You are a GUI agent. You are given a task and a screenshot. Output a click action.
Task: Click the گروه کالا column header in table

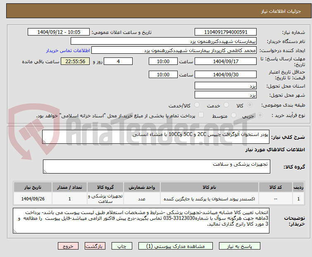pyautogui.click(x=105, y=187)
